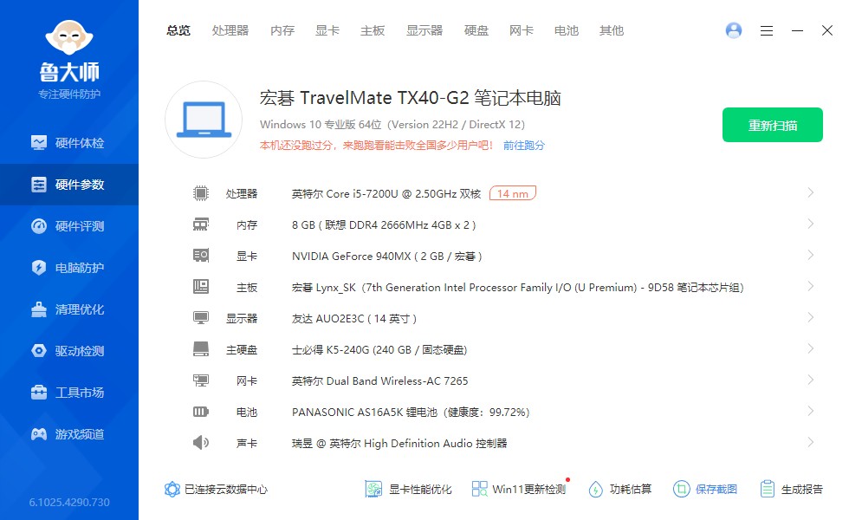
Task: Open 游戏频道 gamepad icon
Action: coord(39,434)
